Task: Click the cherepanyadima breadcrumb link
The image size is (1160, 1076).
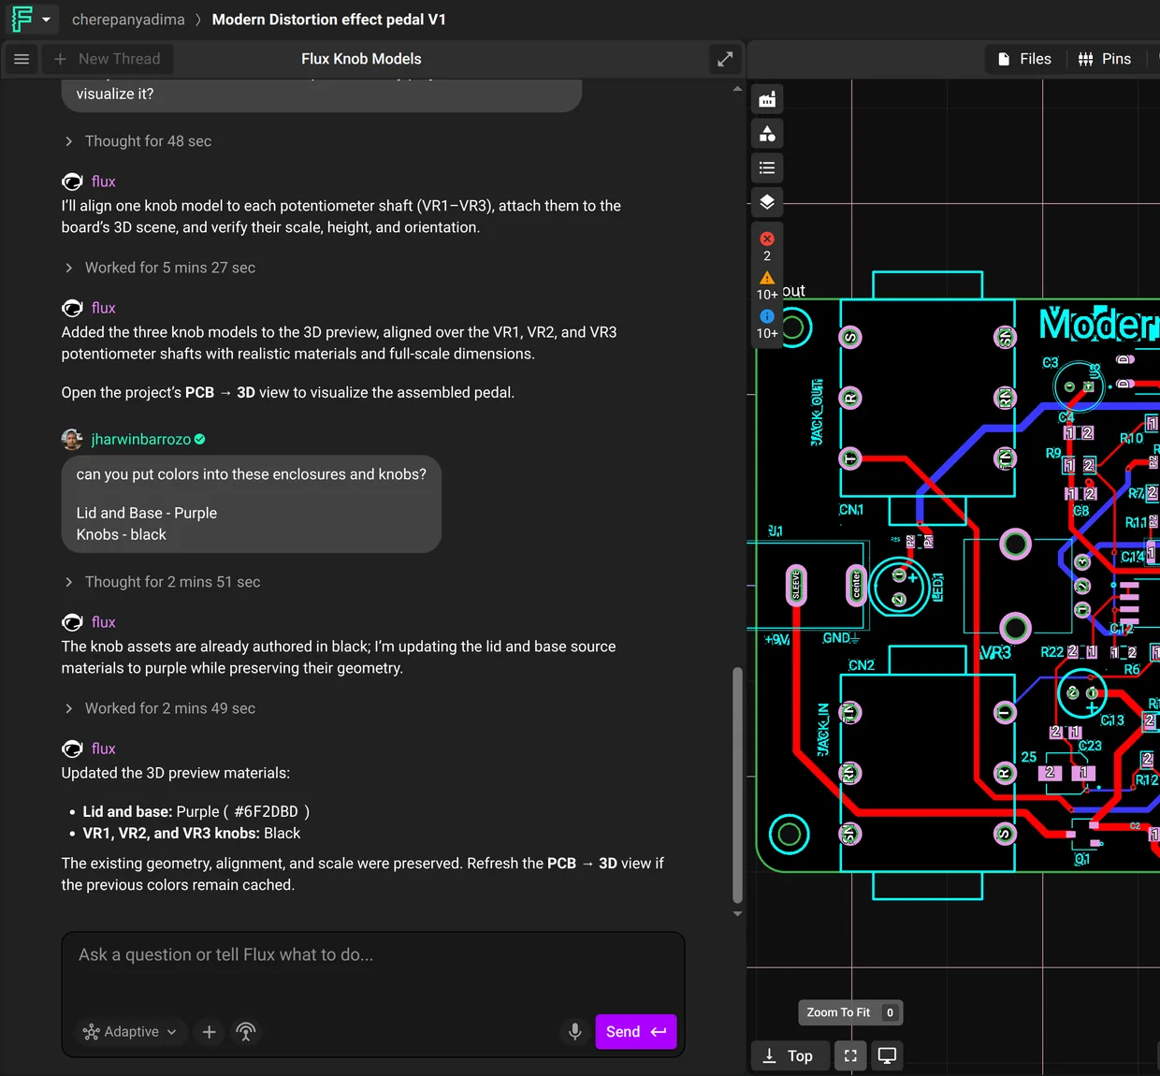Action: tap(128, 20)
